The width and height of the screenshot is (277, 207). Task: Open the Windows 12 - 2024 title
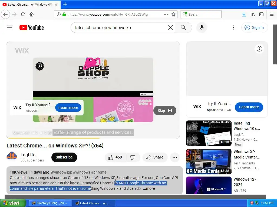click(x=245, y=182)
